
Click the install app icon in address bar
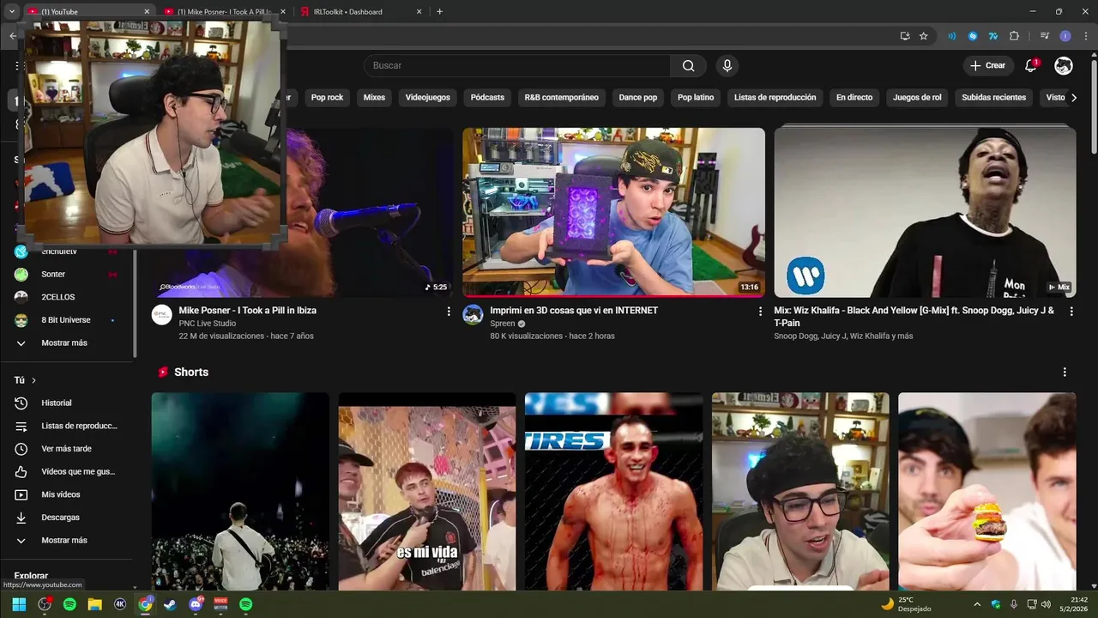tap(905, 36)
